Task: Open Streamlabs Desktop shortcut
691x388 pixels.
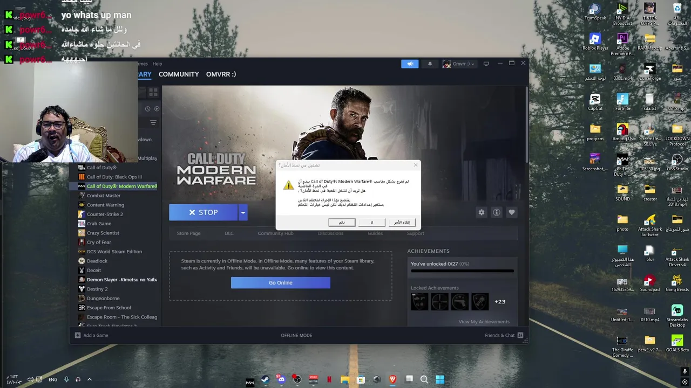Action: [677, 316]
